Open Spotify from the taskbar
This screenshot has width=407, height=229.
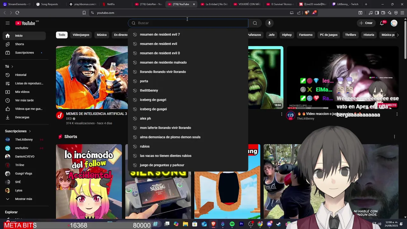(232, 224)
